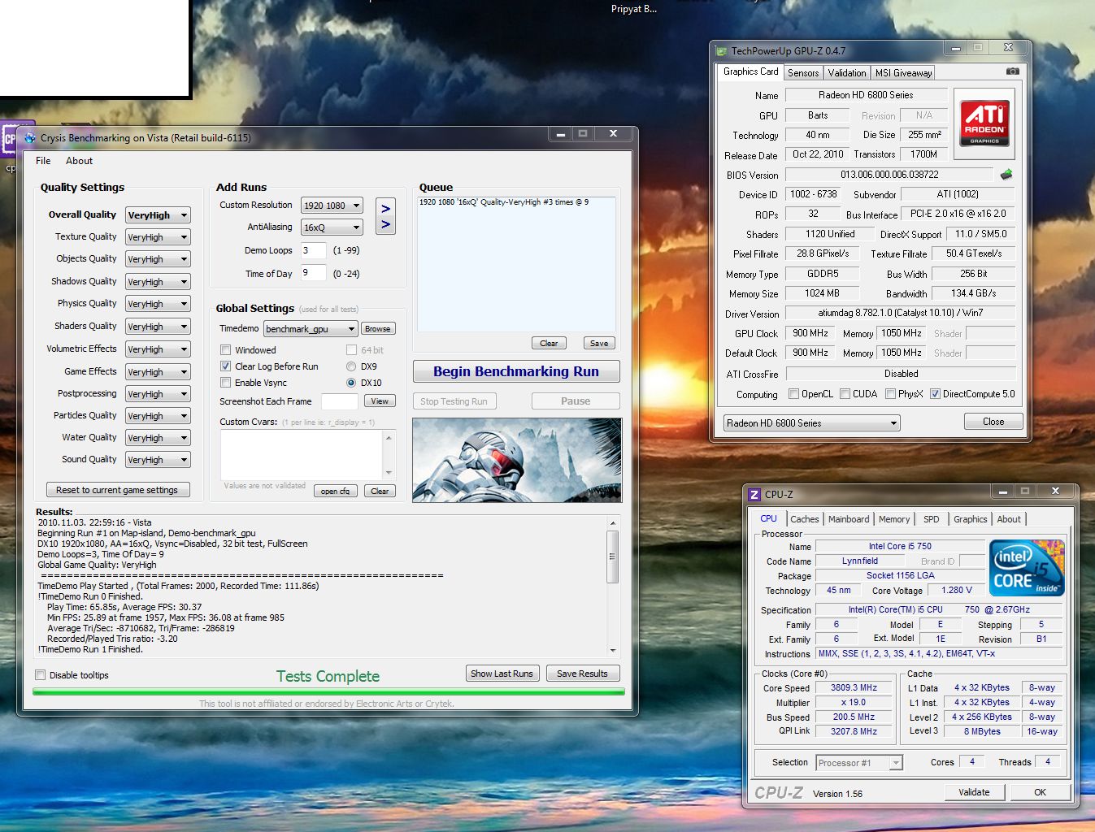Open the Custom Resolution dropdown
The image size is (1095, 832).
pos(332,206)
